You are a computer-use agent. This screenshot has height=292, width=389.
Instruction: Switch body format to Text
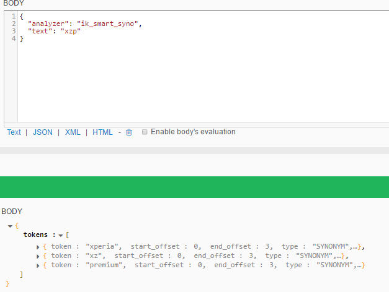14,132
